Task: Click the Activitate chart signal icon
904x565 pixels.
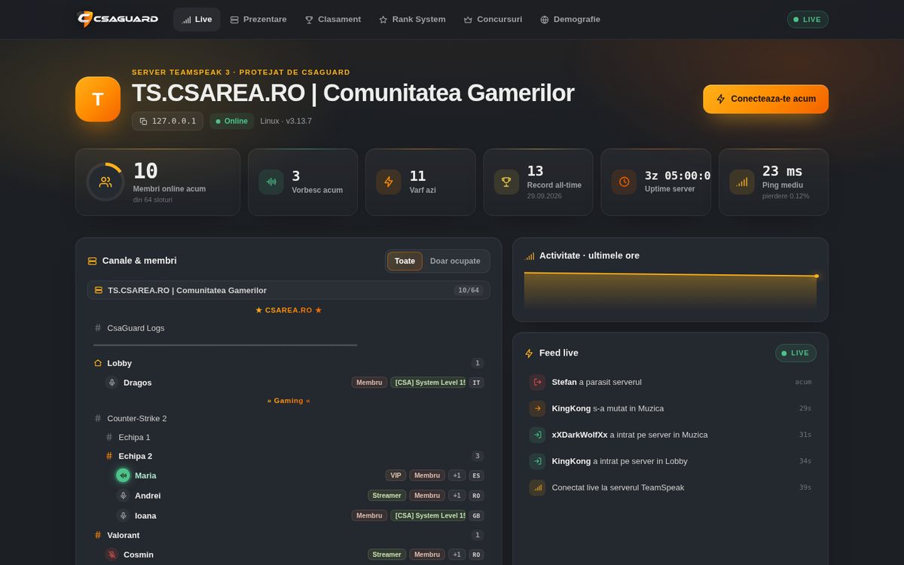Action: click(x=529, y=256)
